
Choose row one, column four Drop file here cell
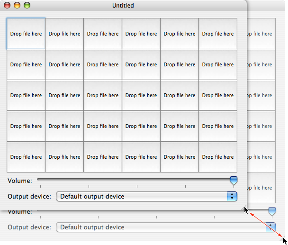pyautogui.click(x=141, y=34)
